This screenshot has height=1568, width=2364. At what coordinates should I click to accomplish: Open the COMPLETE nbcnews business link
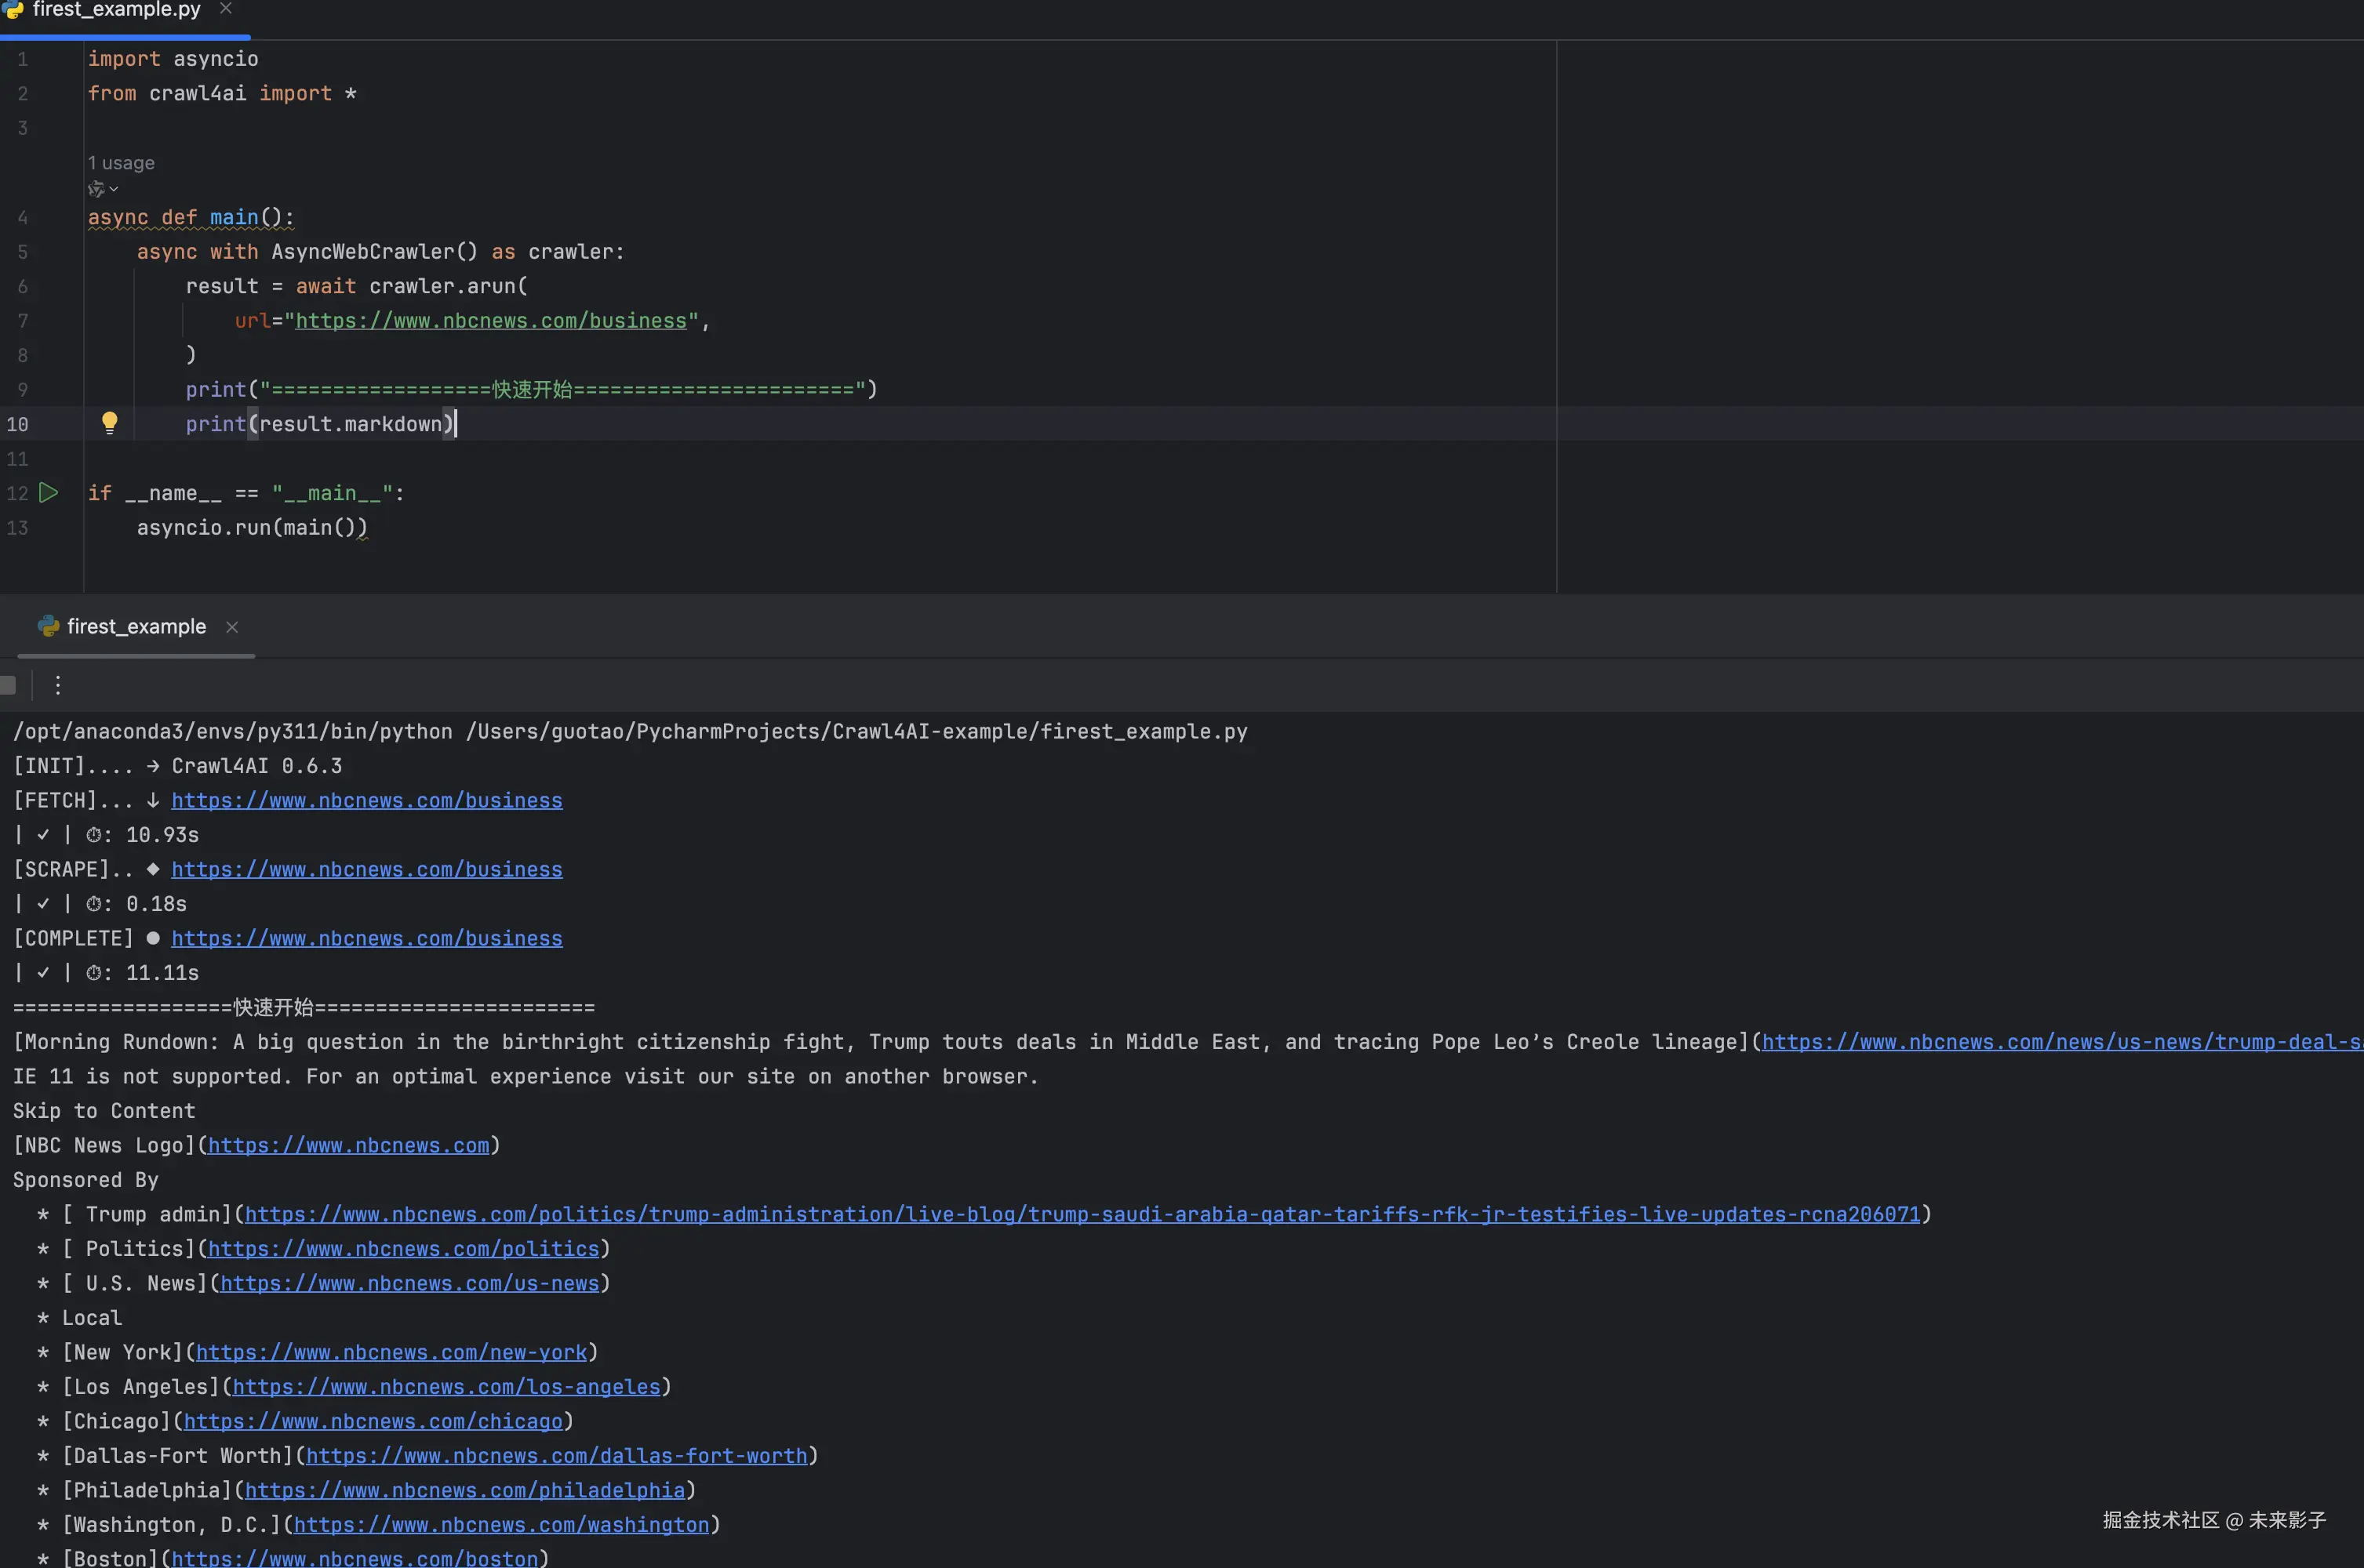(366, 938)
